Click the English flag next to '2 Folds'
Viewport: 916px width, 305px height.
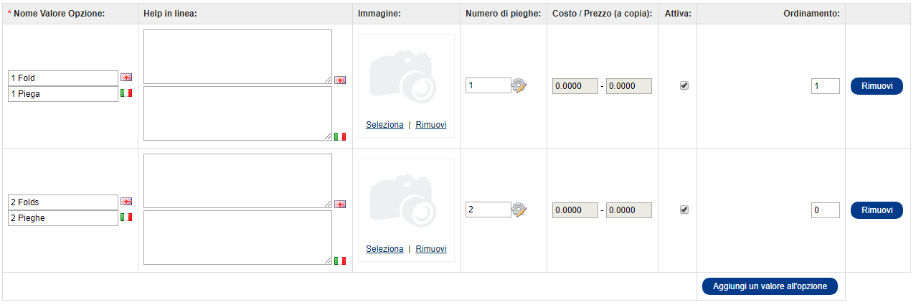[x=126, y=202]
